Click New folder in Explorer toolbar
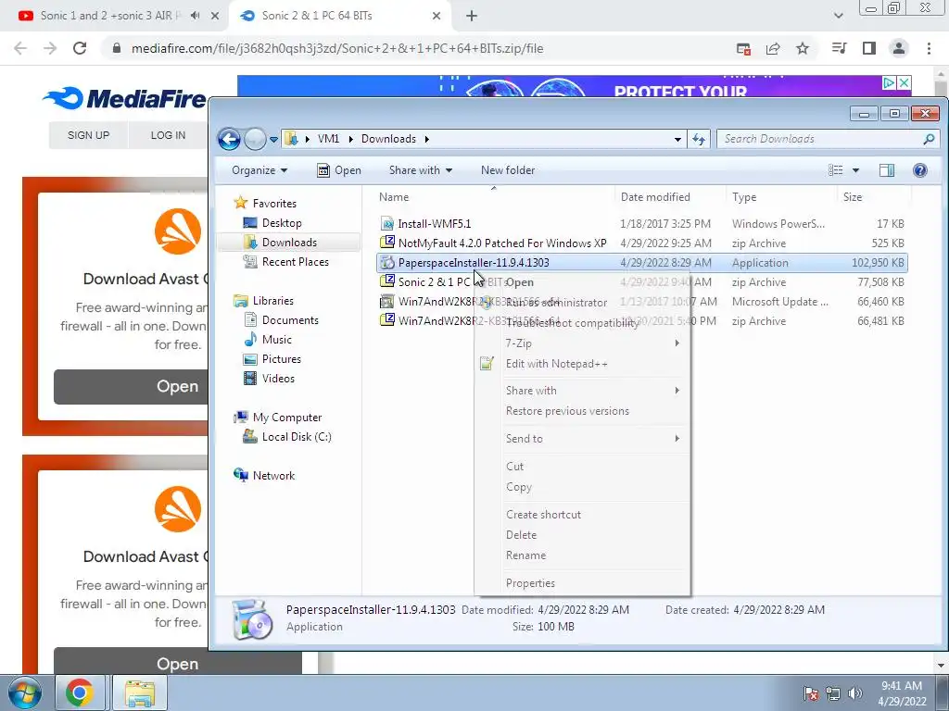The height and width of the screenshot is (711, 949). coord(508,170)
